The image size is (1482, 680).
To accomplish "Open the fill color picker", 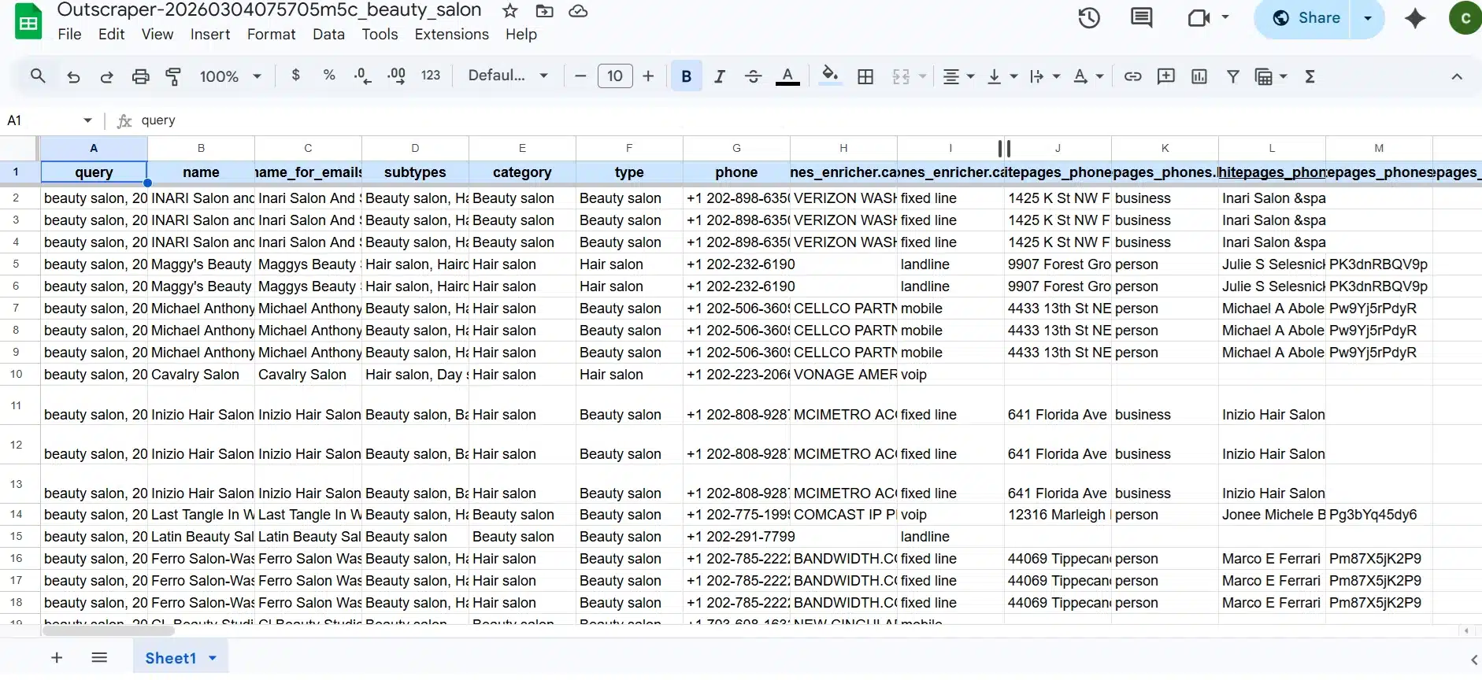I will (x=829, y=76).
